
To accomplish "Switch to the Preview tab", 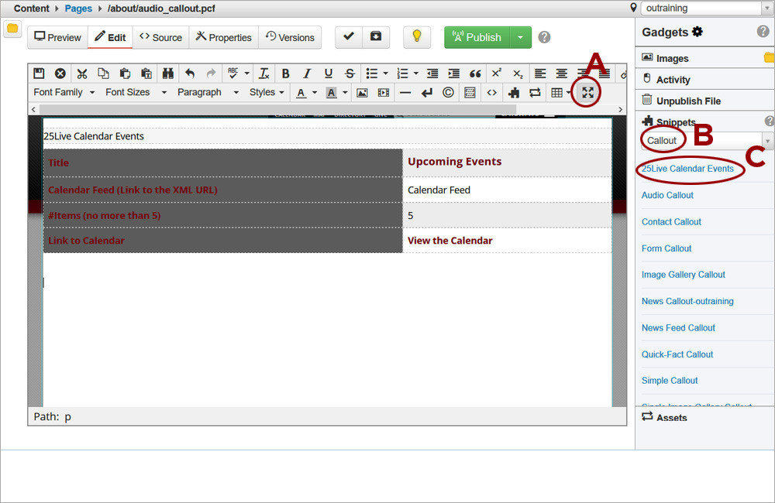I will click(x=58, y=37).
